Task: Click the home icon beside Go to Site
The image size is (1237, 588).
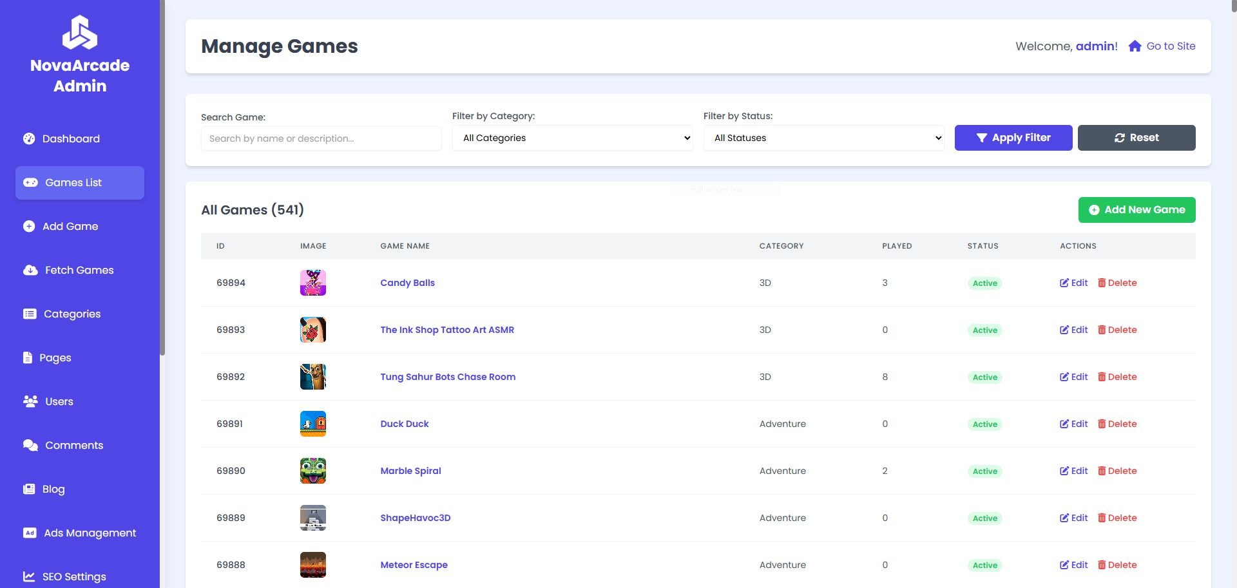Action: [1135, 46]
